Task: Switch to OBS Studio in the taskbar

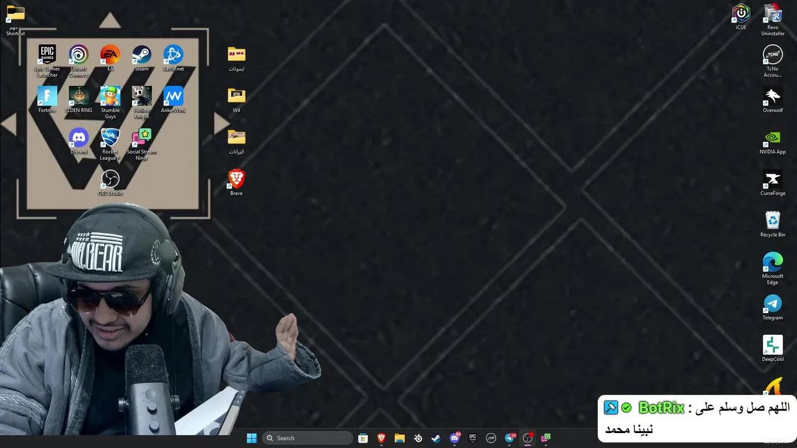Action: click(x=527, y=438)
